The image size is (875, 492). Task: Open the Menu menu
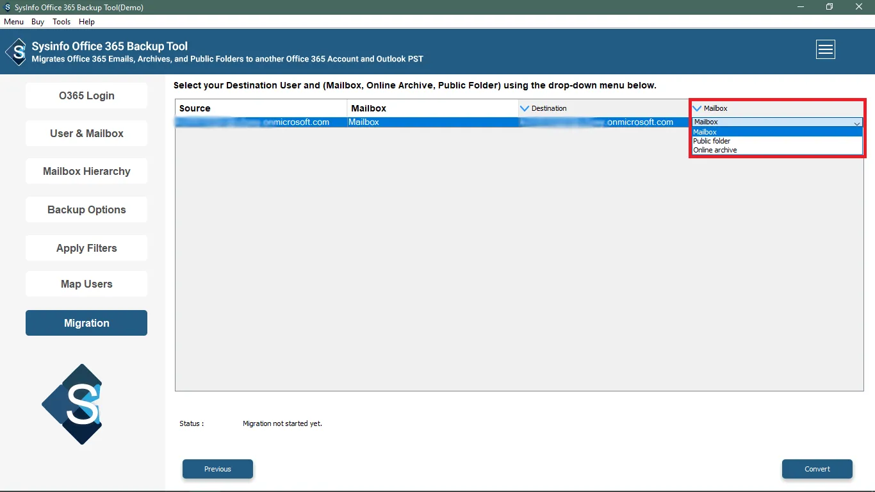[13, 22]
